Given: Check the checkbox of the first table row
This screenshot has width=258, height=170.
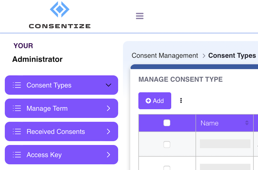Looking at the screenshot, I should (167, 145).
